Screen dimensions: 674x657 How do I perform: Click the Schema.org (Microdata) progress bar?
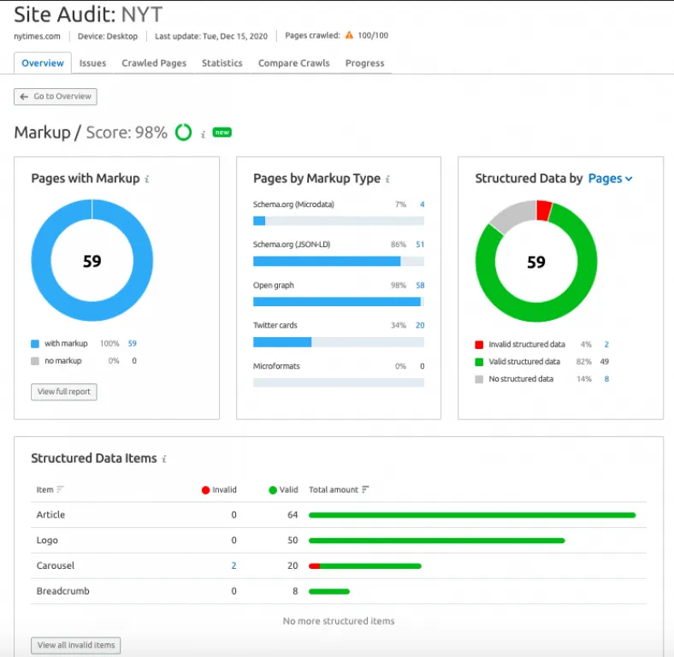(339, 221)
